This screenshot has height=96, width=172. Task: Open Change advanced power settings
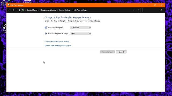coord(57,42)
